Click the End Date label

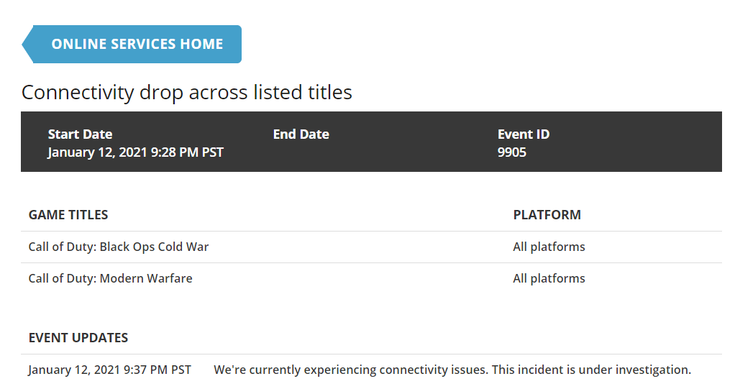coord(301,134)
